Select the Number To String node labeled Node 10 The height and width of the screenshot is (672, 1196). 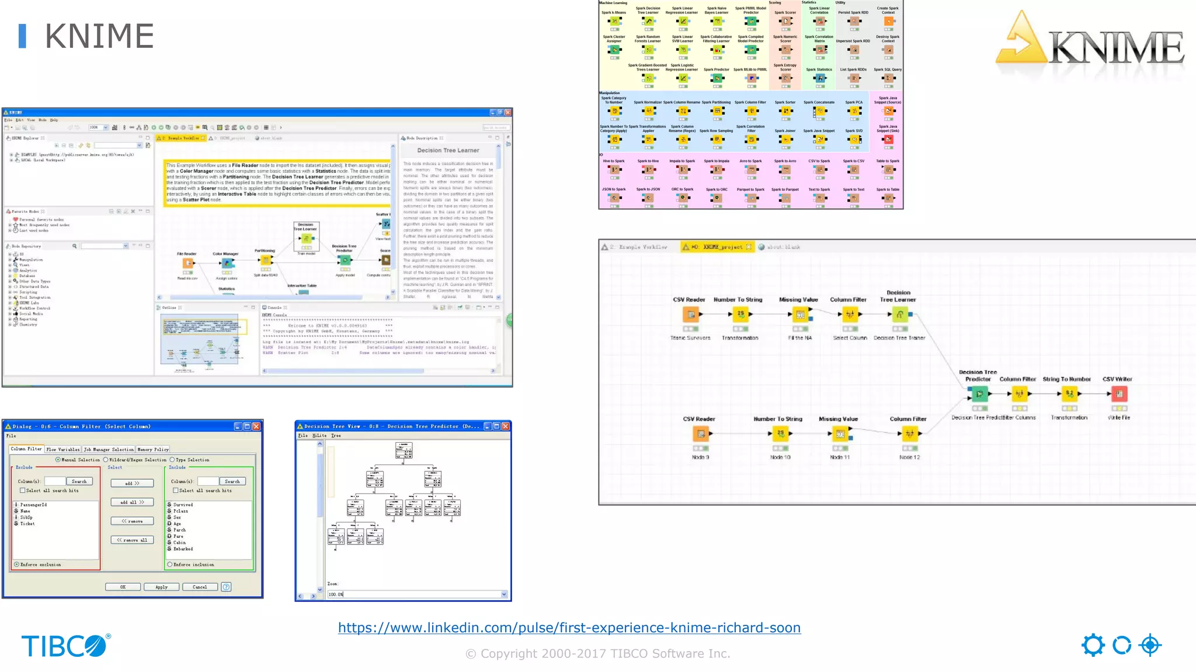coord(780,434)
